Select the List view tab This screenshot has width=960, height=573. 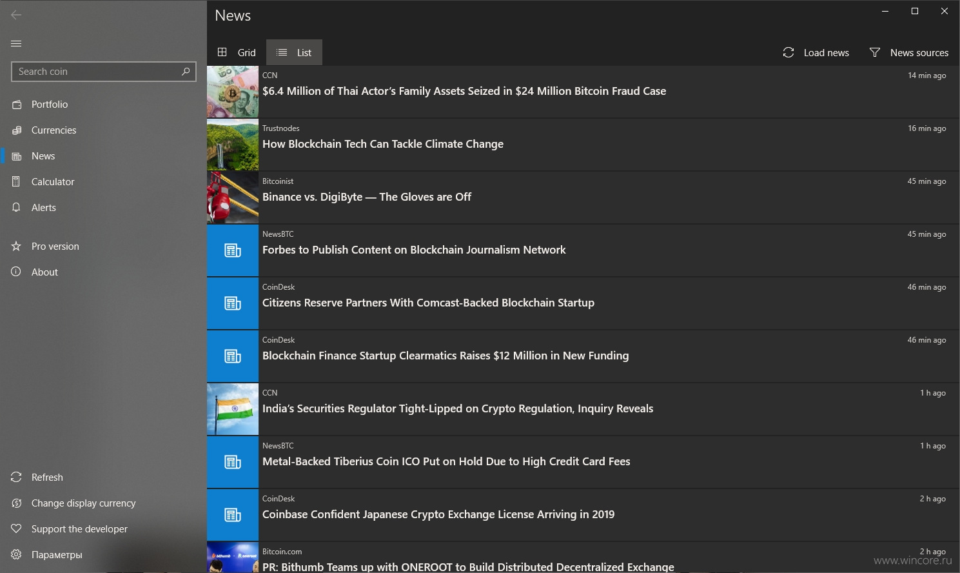tap(294, 52)
